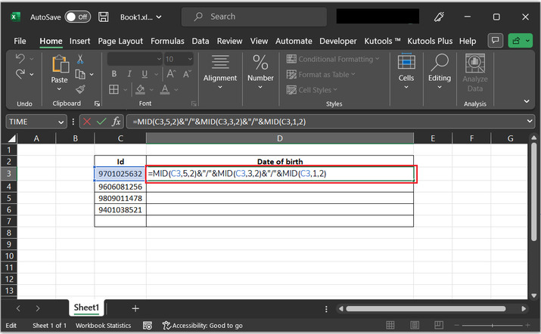The height and width of the screenshot is (334, 541).
Task: Click the Undo arrow icon
Action: tap(20, 59)
